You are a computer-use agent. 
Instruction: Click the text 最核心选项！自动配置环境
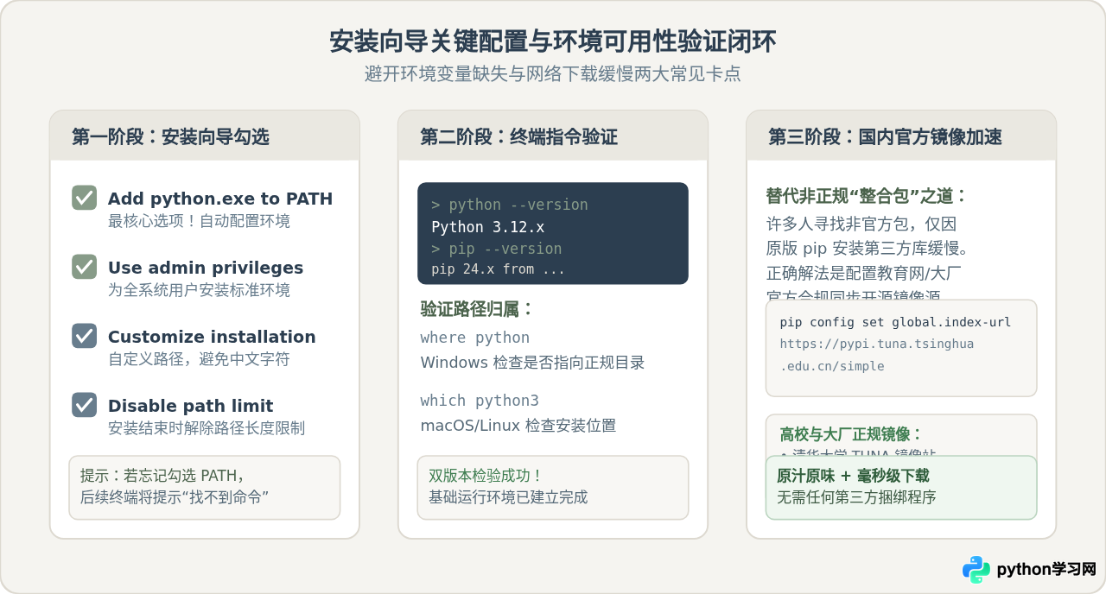(x=199, y=221)
